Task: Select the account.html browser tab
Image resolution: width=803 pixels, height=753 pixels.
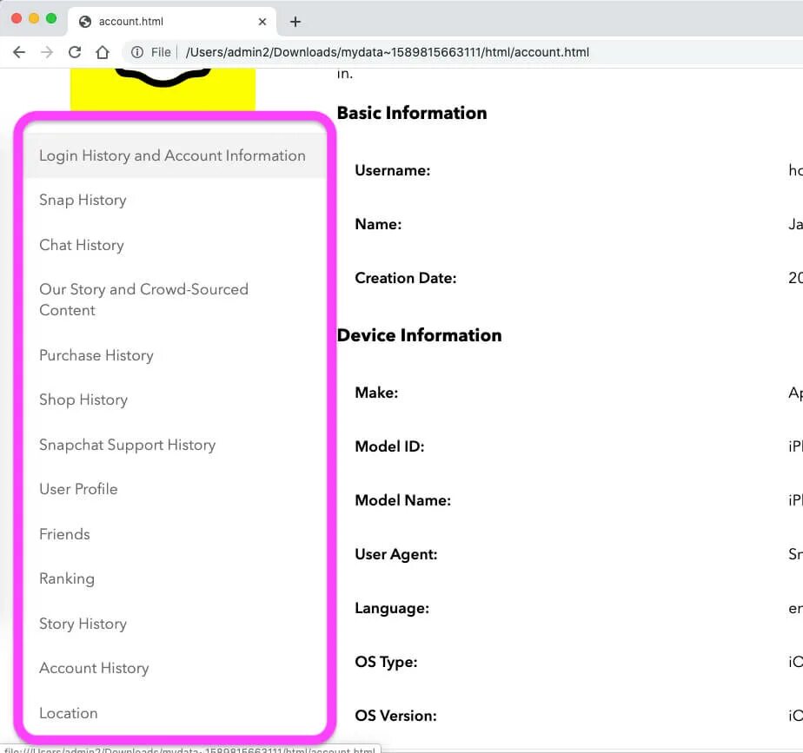Action: point(172,22)
